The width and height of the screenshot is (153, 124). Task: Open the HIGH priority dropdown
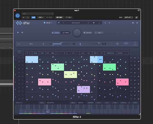(42, 53)
